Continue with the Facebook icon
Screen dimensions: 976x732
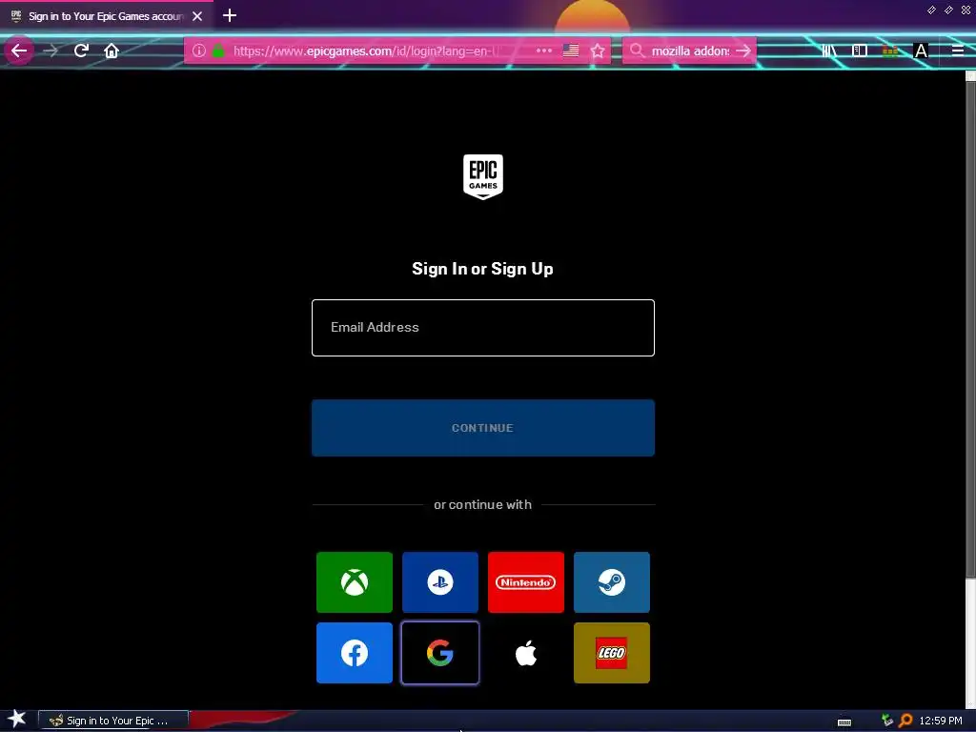[355, 653]
